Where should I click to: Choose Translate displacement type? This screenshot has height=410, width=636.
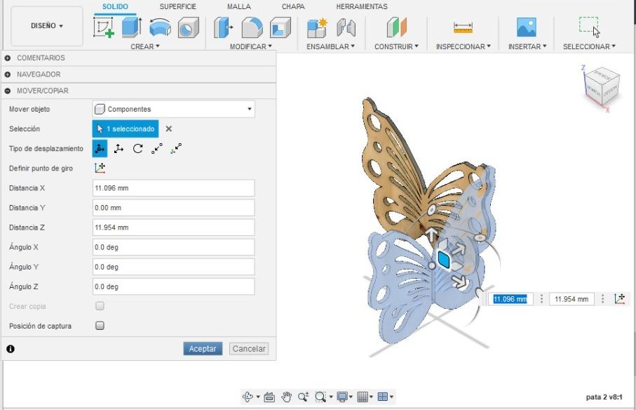119,149
